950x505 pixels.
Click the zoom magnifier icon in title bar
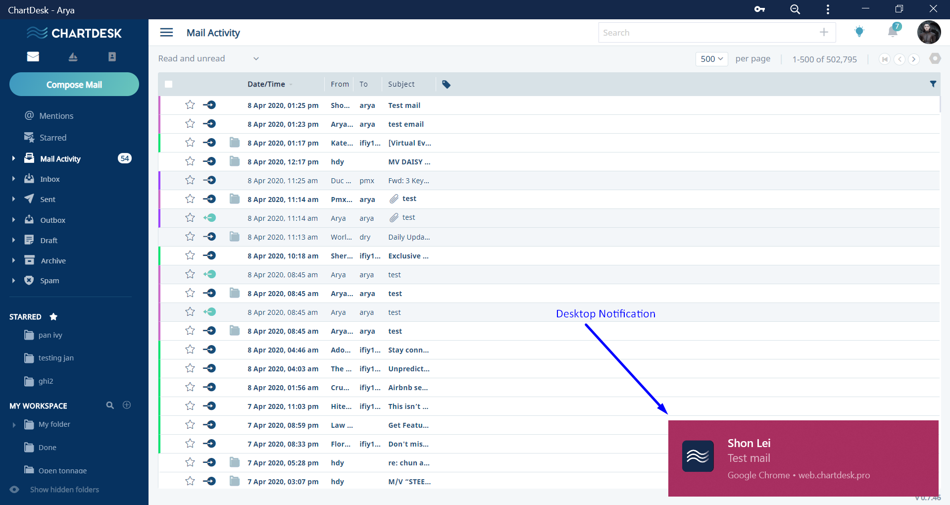pyautogui.click(x=795, y=9)
